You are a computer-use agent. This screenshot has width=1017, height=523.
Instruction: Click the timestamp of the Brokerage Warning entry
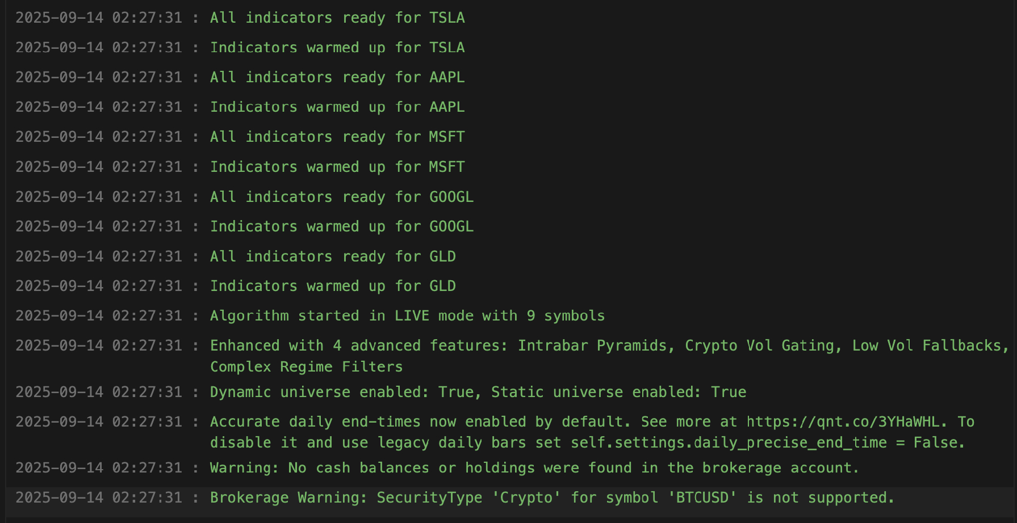click(99, 498)
